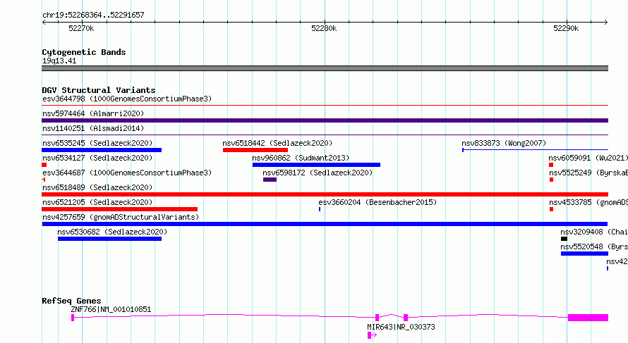Click the Cytogenetic Bands track title
628x343 pixels.
tap(84, 52)
